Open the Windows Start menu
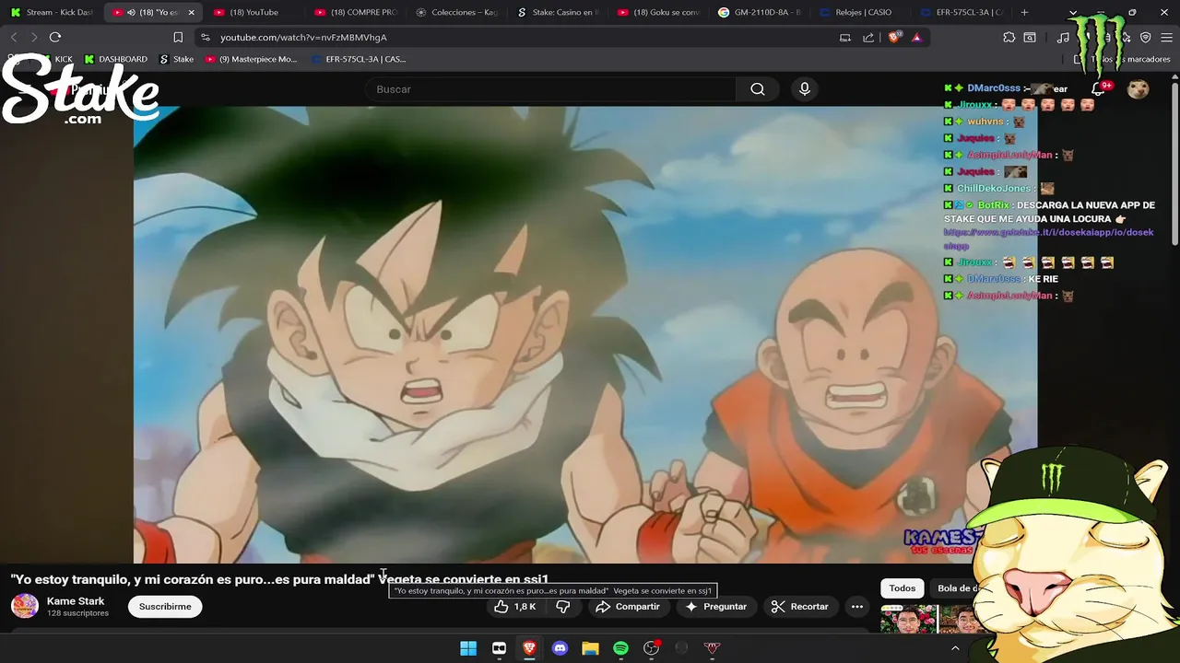 tap(468, 648)
